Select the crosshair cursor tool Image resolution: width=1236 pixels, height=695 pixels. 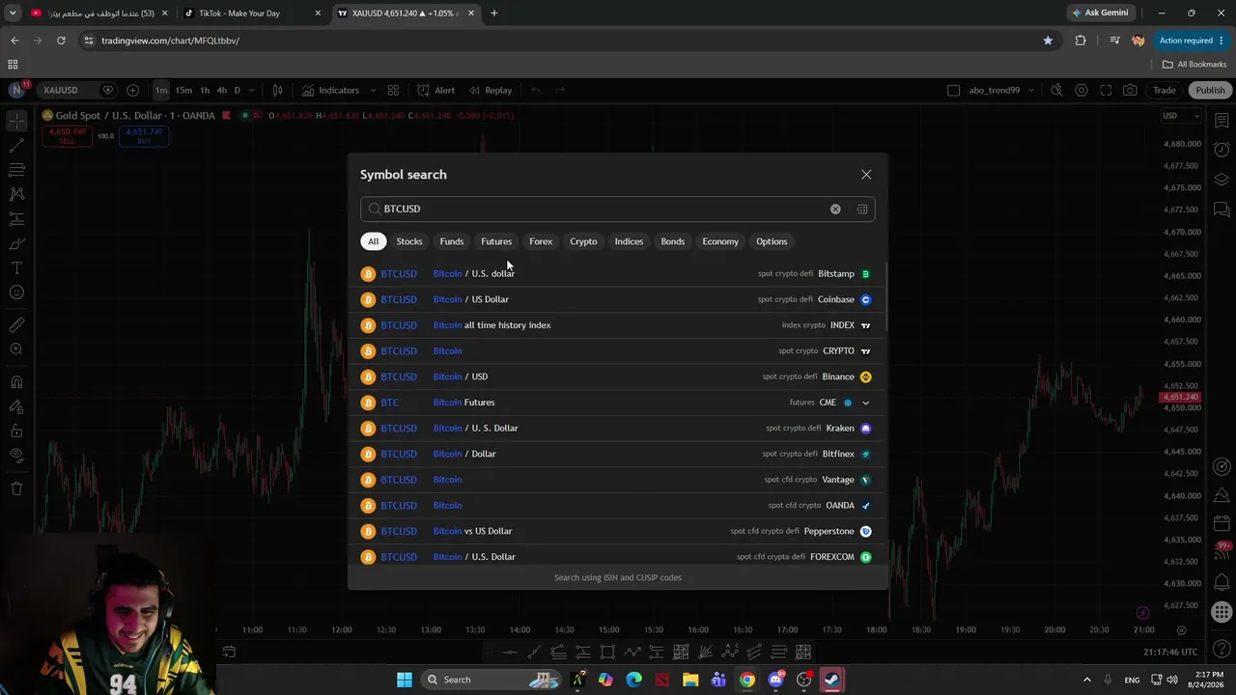[16, 121]
